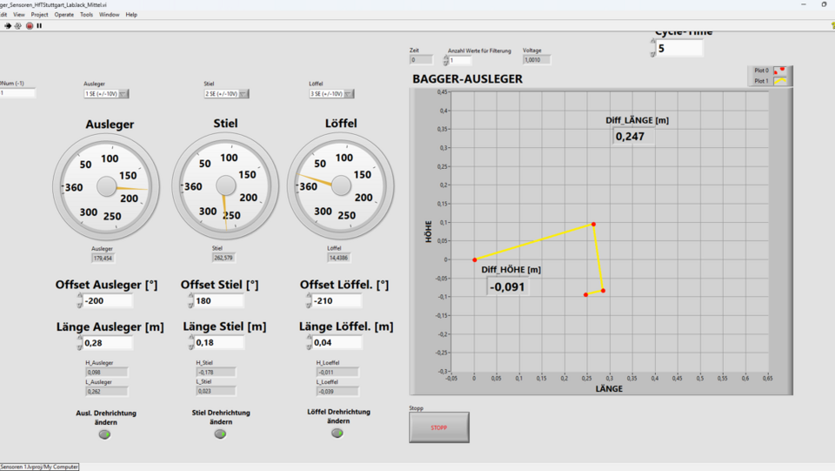
Task: Click the Offset Löffel stepper arrows
Action: coord(309,300)
